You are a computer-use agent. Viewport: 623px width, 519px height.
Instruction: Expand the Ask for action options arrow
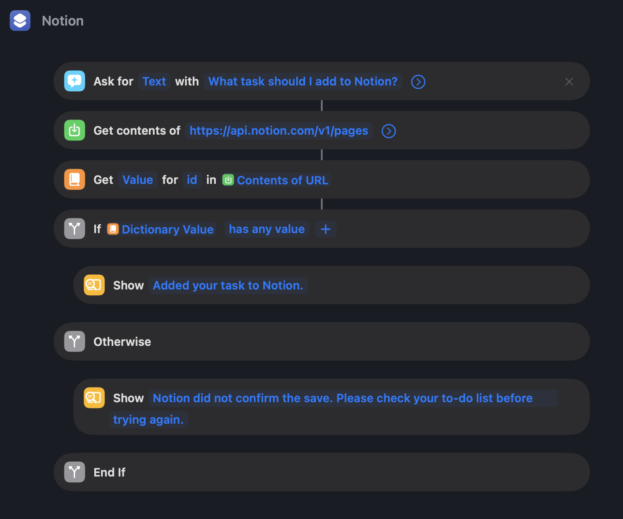418,82
